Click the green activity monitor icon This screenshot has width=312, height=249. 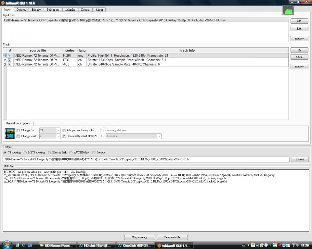tap(288, 10)
